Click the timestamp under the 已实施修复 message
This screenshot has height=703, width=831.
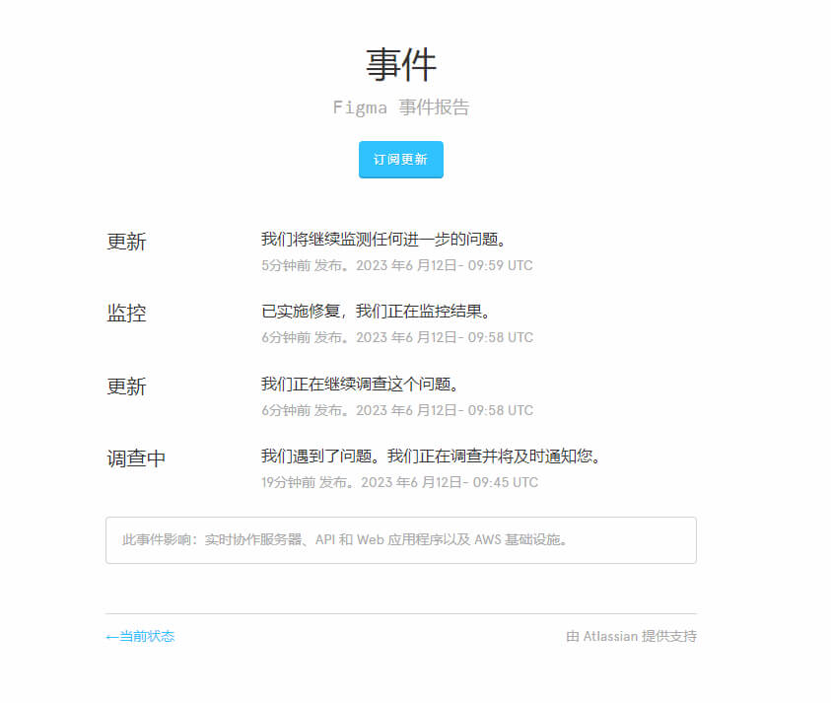click(396, 338)
